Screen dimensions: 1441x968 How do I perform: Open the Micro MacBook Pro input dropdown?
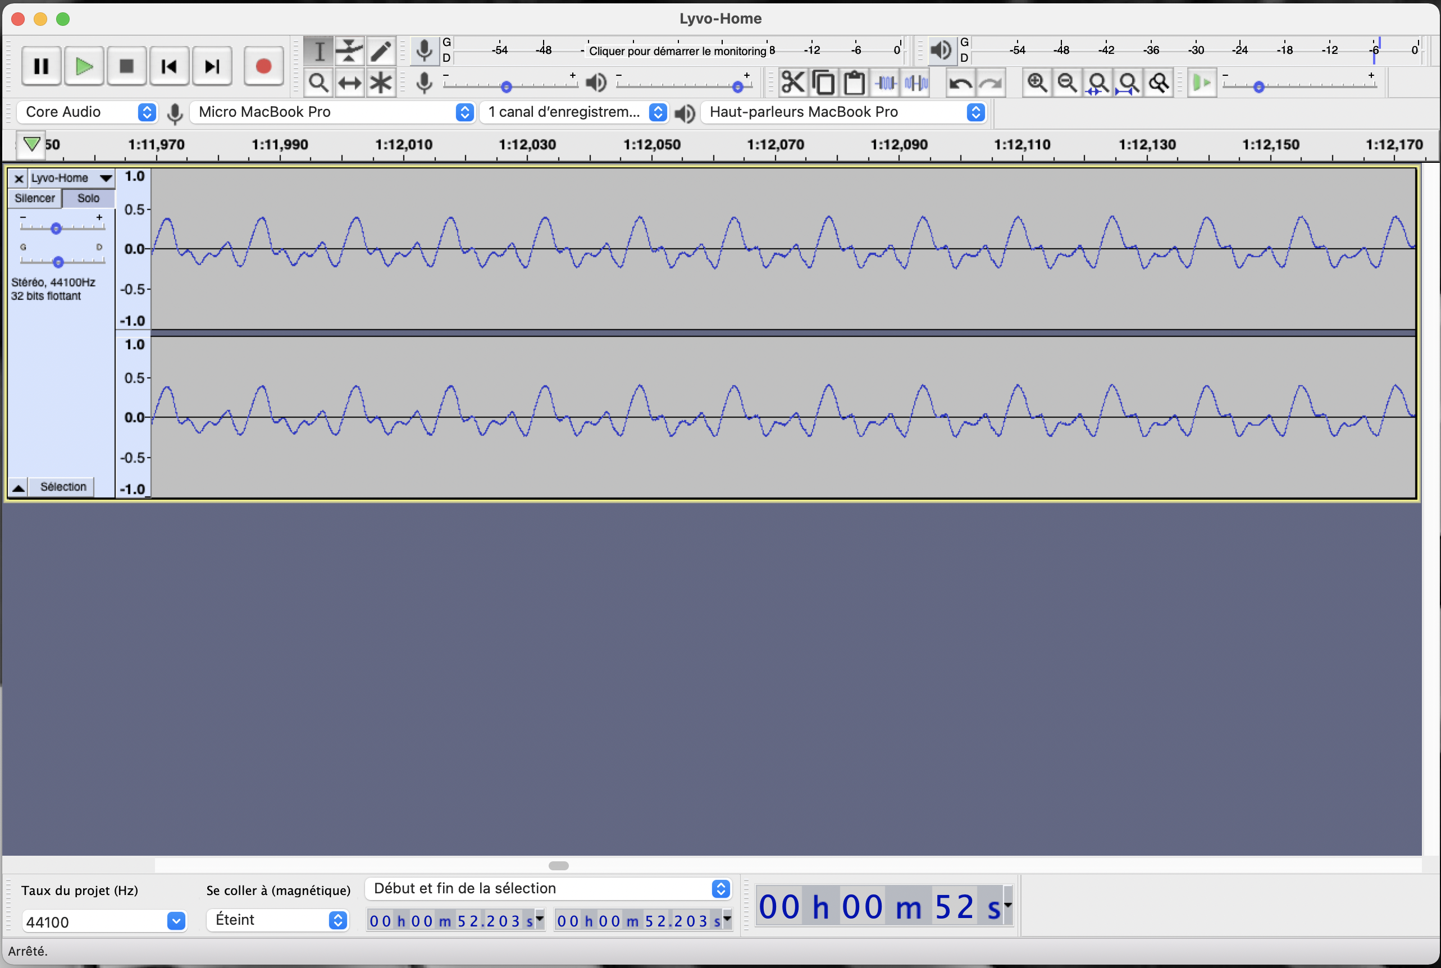(332, 112)
